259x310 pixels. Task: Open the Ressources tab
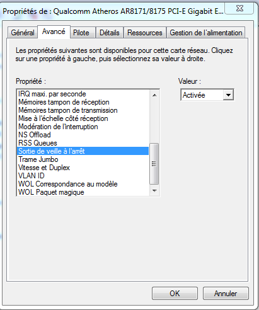[x=145, y=33]
